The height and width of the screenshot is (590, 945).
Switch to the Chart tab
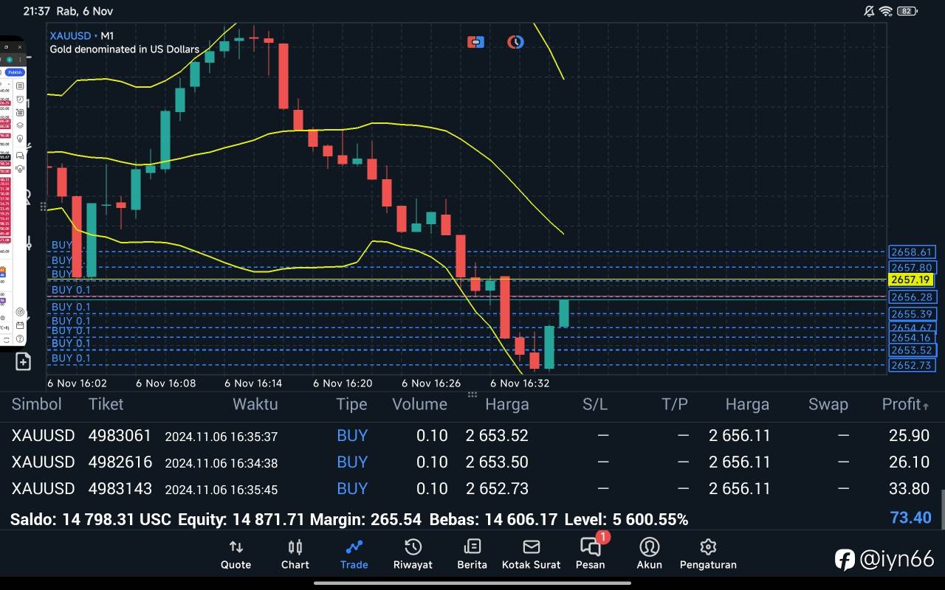(295, 554)
